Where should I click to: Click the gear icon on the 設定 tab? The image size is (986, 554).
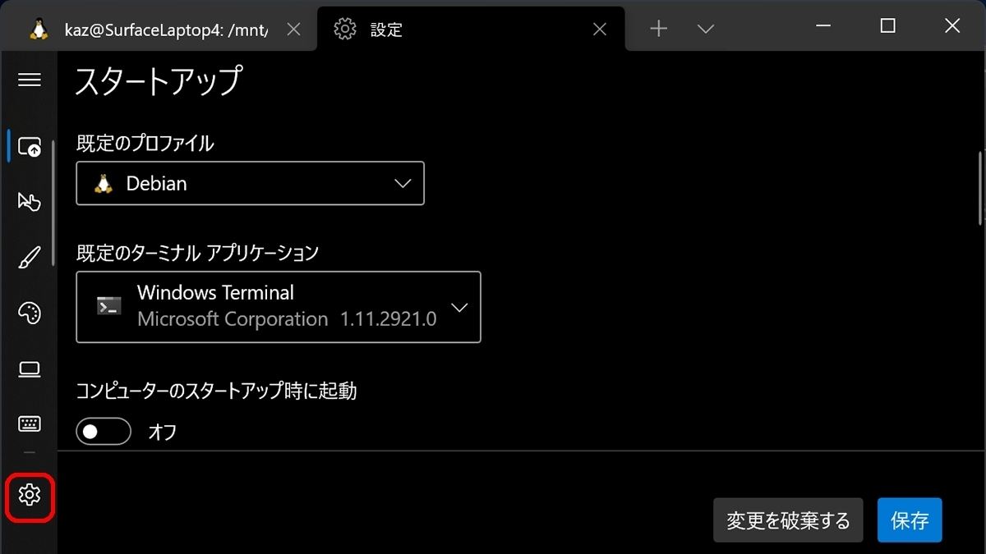(345, 29)
